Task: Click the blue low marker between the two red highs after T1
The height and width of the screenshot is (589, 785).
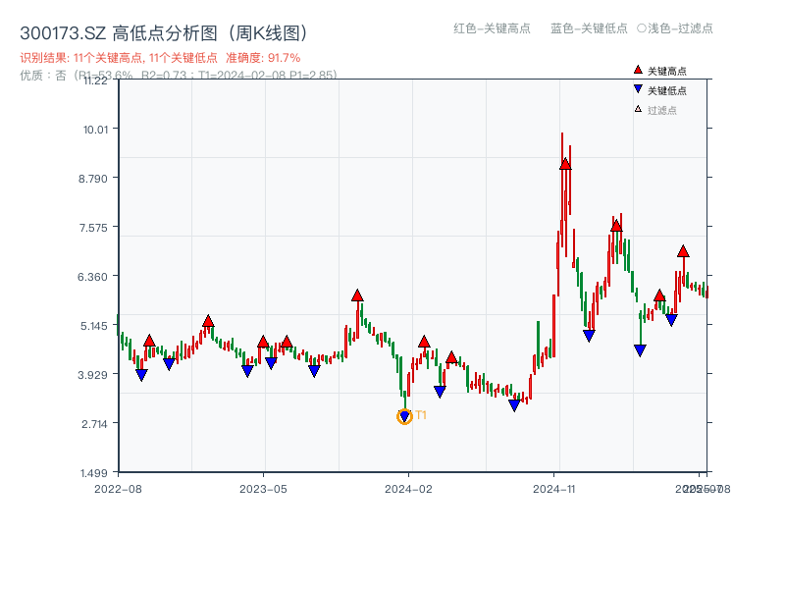Action: pos(440,392)
